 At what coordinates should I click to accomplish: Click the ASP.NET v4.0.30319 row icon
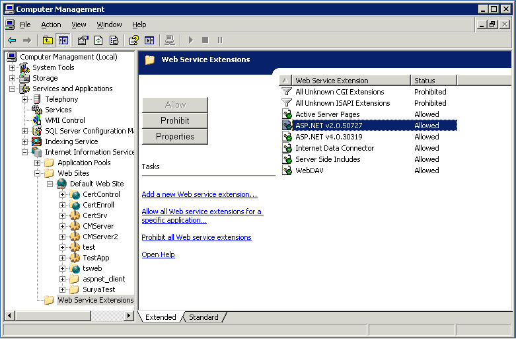tap(287, 137)
